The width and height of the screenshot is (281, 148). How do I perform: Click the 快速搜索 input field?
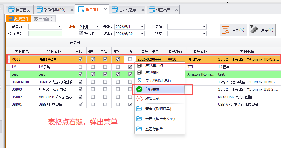45,34
